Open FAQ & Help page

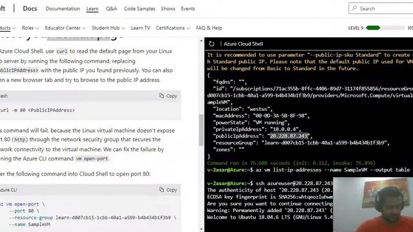click(x=209, y=28)
